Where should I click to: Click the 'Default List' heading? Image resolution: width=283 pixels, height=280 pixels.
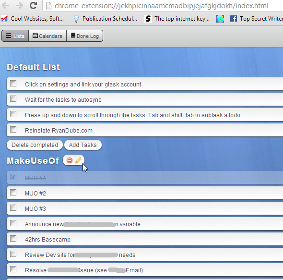tap(34, 67)
